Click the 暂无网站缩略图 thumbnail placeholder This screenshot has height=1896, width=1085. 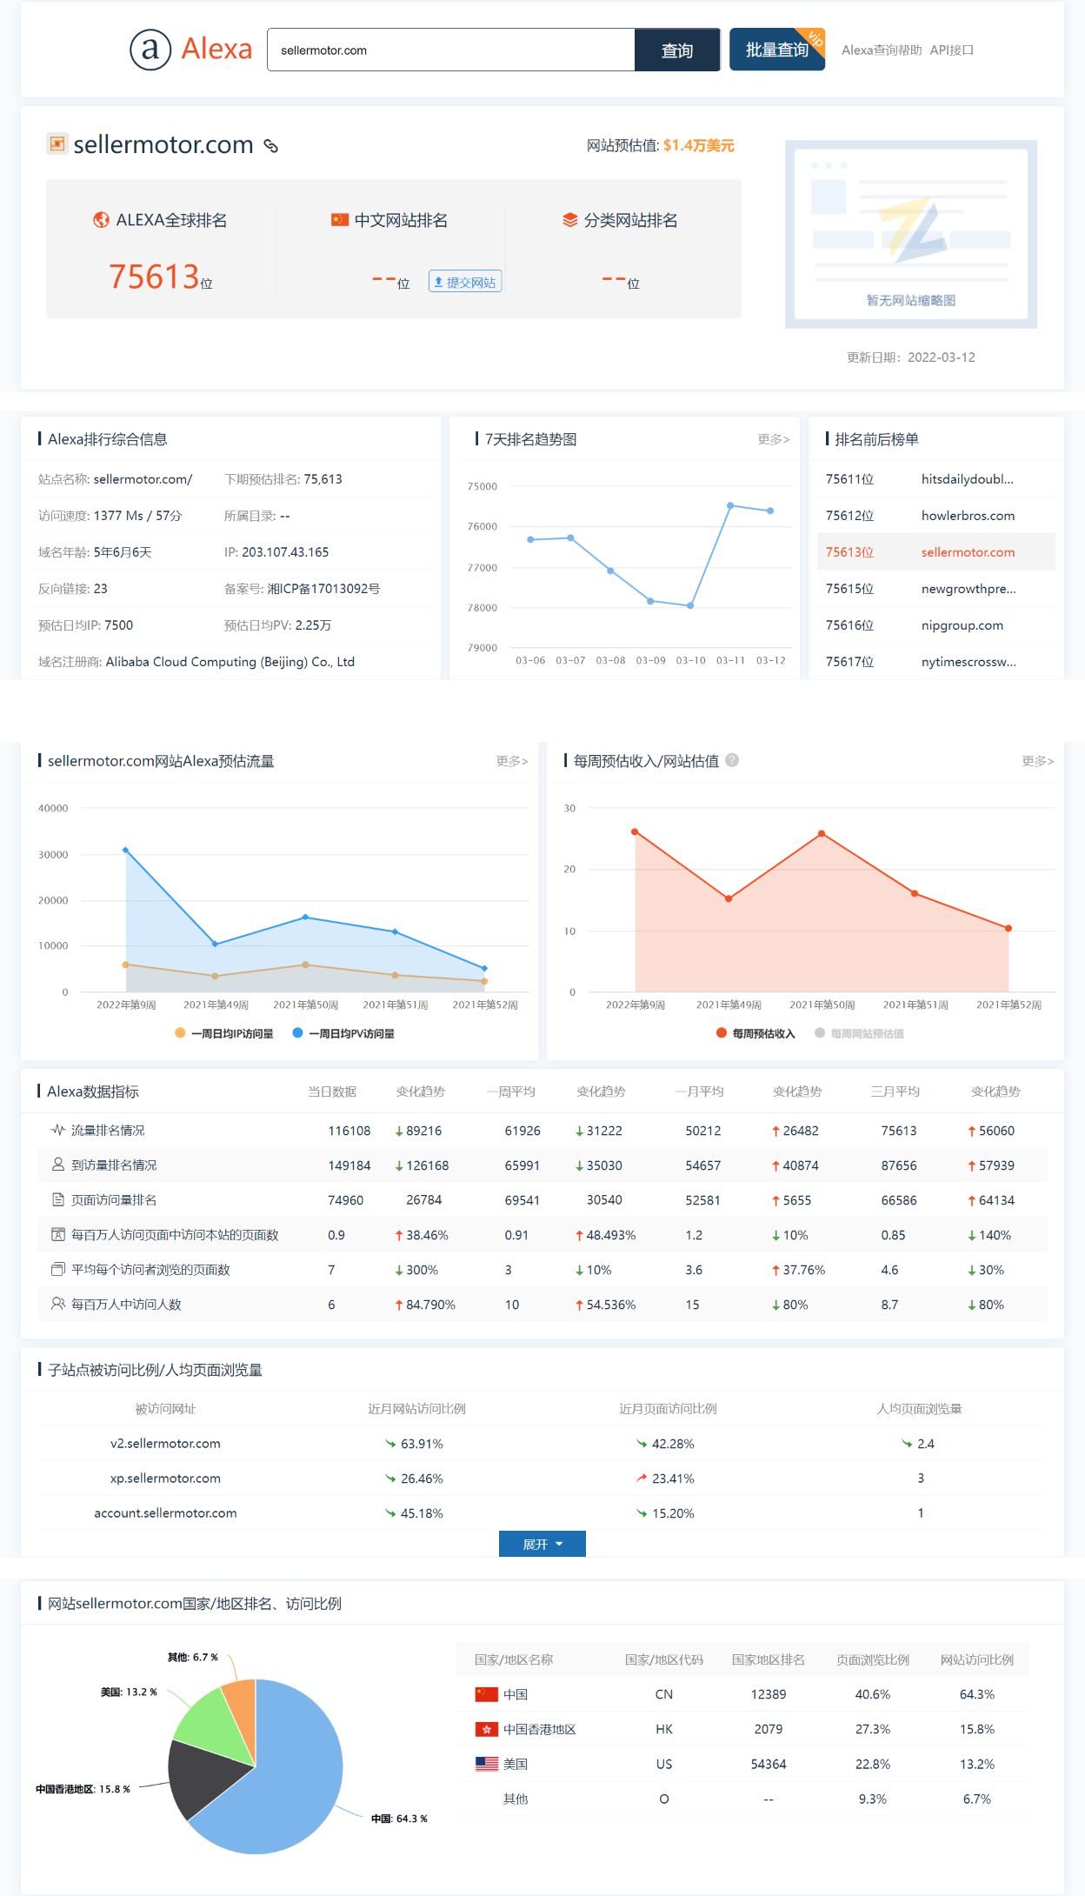911,234
